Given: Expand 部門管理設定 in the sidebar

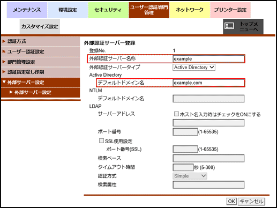Looking at the screenshot, I should 41,62.
